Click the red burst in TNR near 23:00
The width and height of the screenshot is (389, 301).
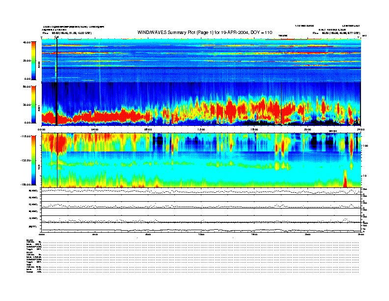point(345,180)
